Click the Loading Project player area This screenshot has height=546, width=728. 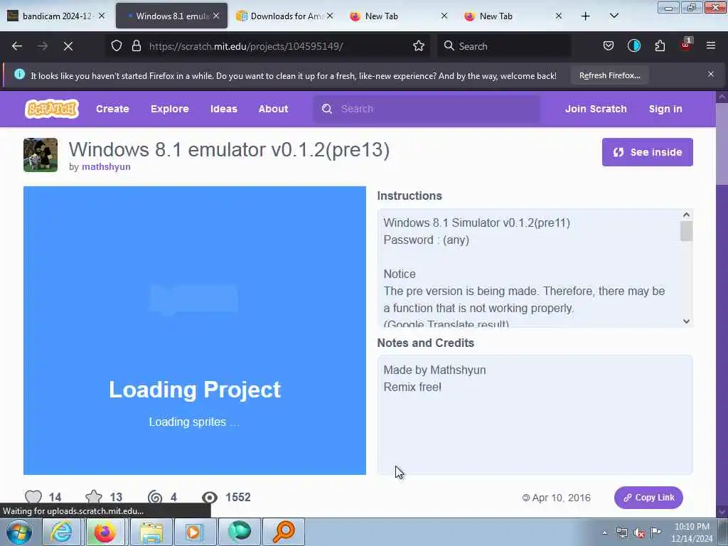pyautogui.click(x=195, y=331)
